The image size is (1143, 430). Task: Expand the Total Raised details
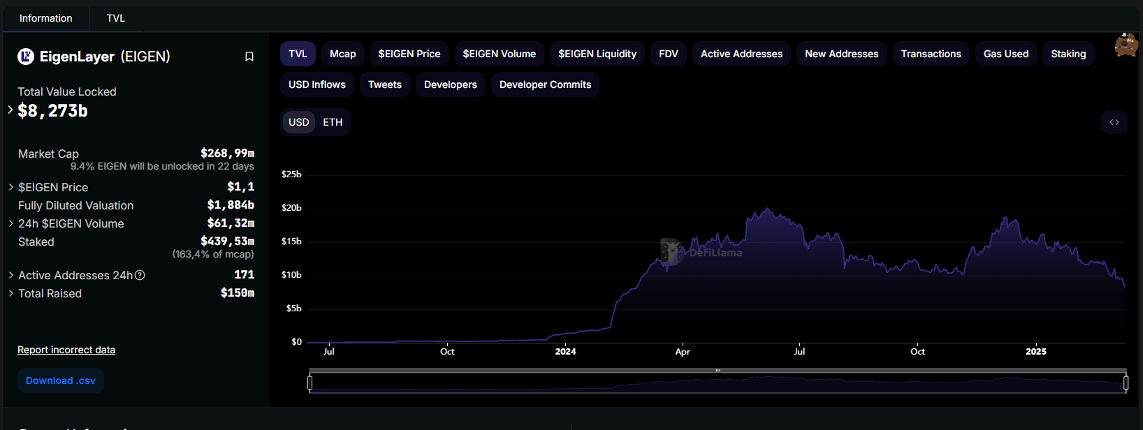pyautogui.click(x=11, y=293)
